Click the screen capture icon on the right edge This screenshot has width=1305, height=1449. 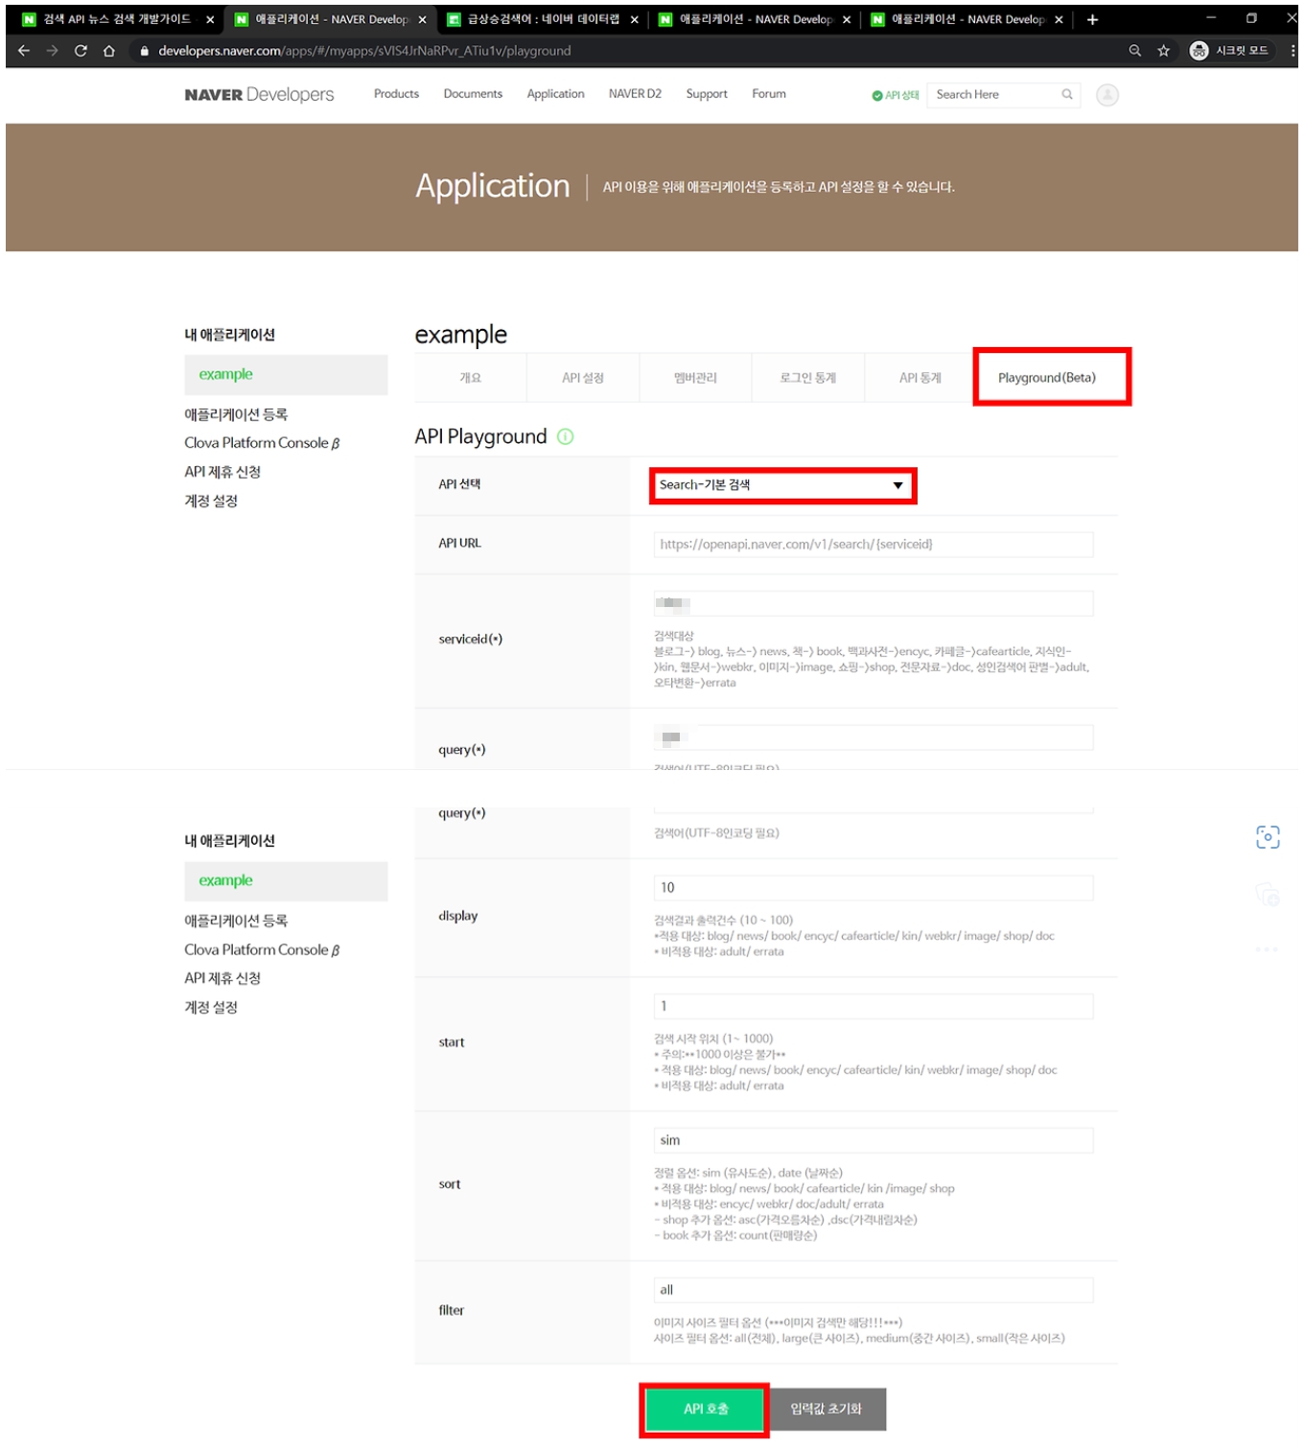[1268, 837]
